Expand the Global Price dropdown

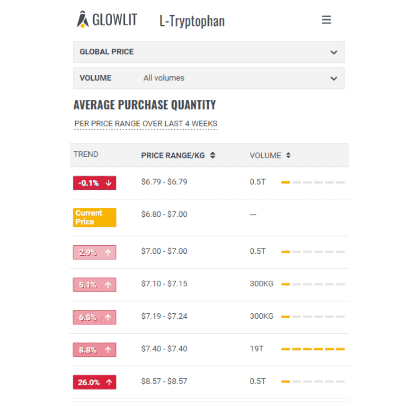208,52
